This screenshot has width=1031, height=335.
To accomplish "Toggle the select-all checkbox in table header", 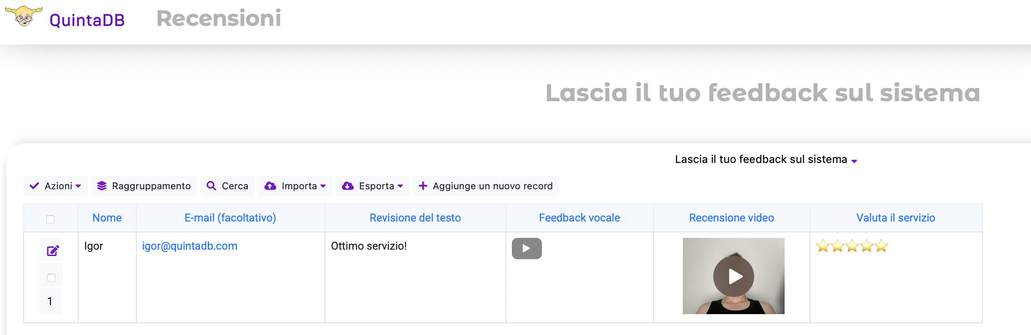I will point(50,219).
